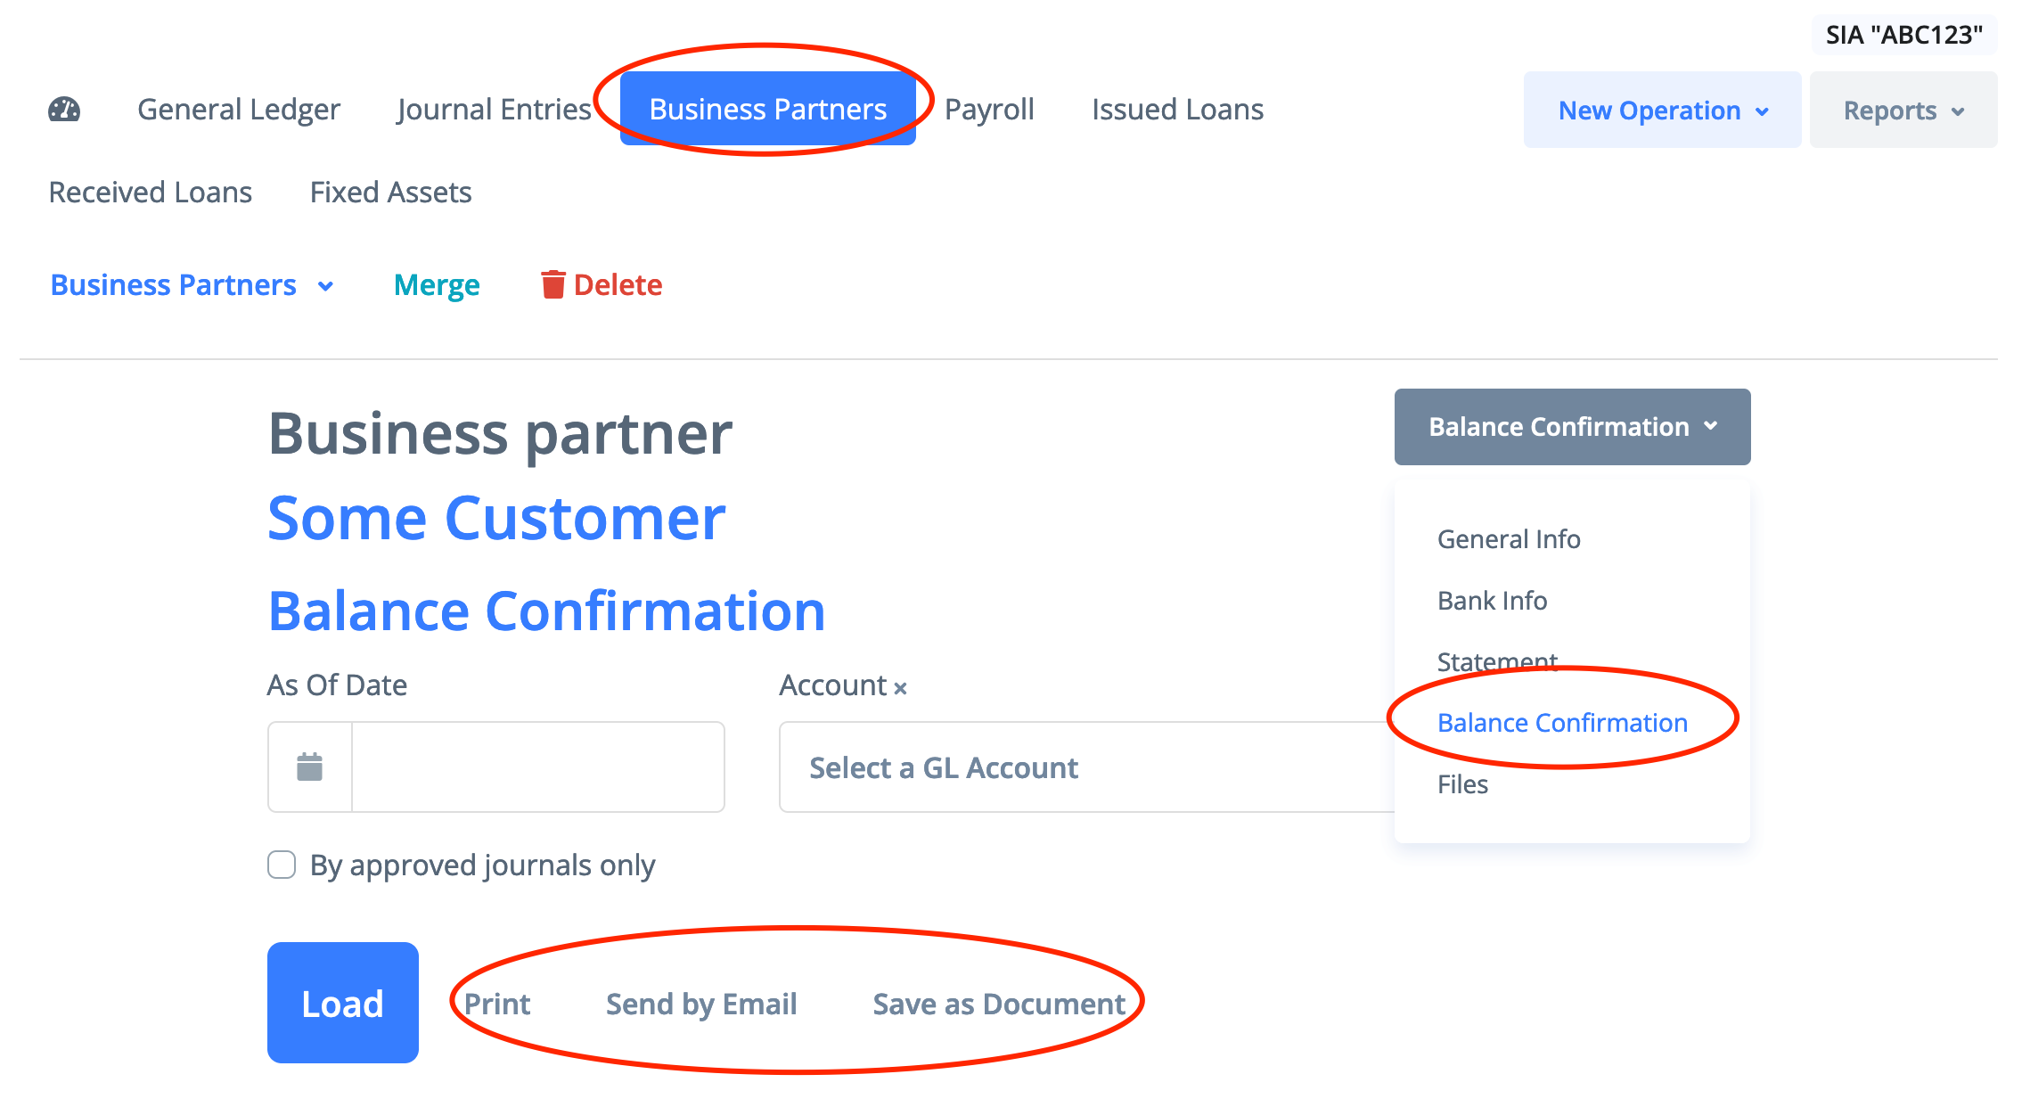Click the trash Delete icon

click(x=553, y=285)
